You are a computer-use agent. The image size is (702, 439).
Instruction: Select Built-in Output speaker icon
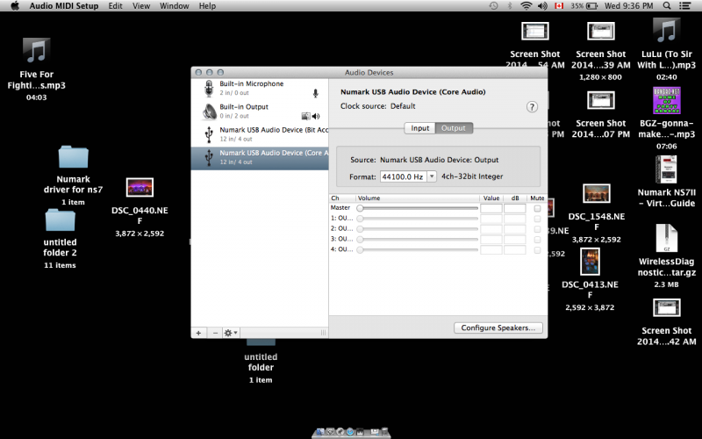point(209,112)
